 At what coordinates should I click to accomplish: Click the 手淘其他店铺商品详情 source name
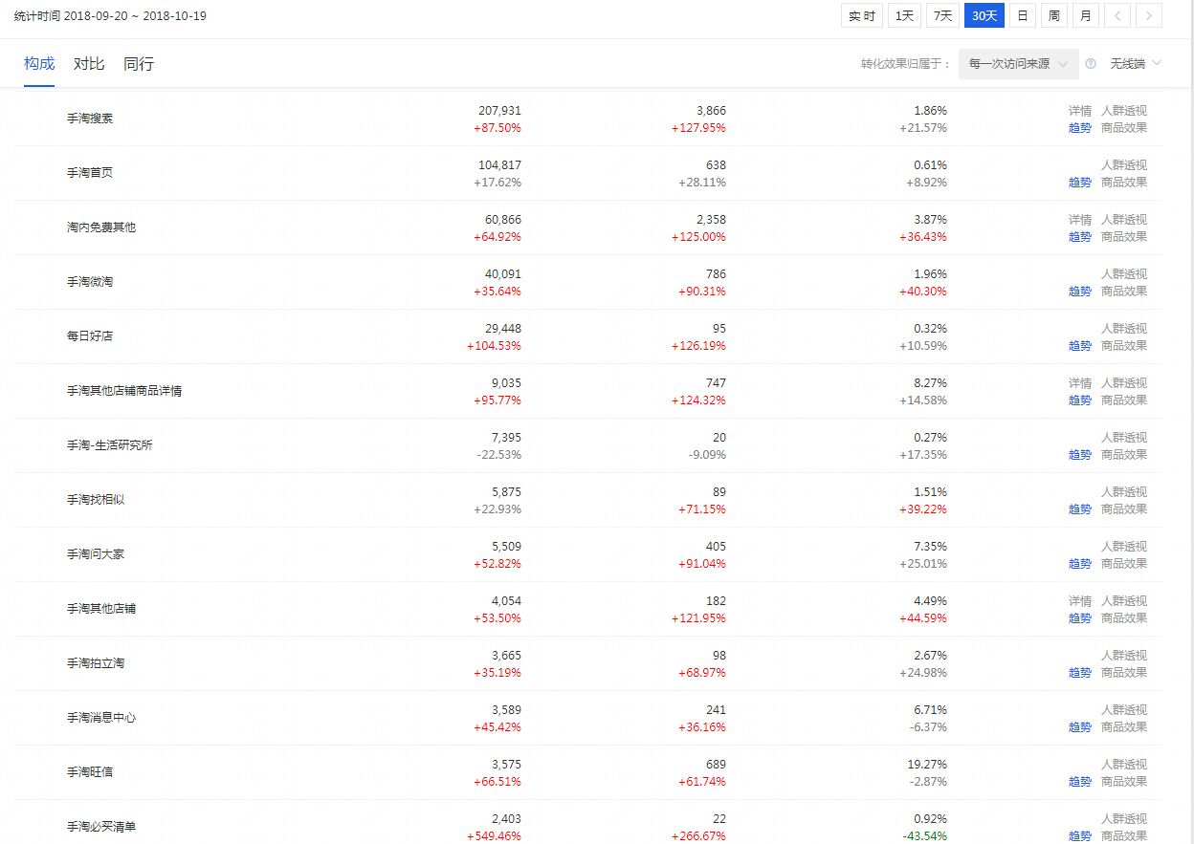point(124,391)
